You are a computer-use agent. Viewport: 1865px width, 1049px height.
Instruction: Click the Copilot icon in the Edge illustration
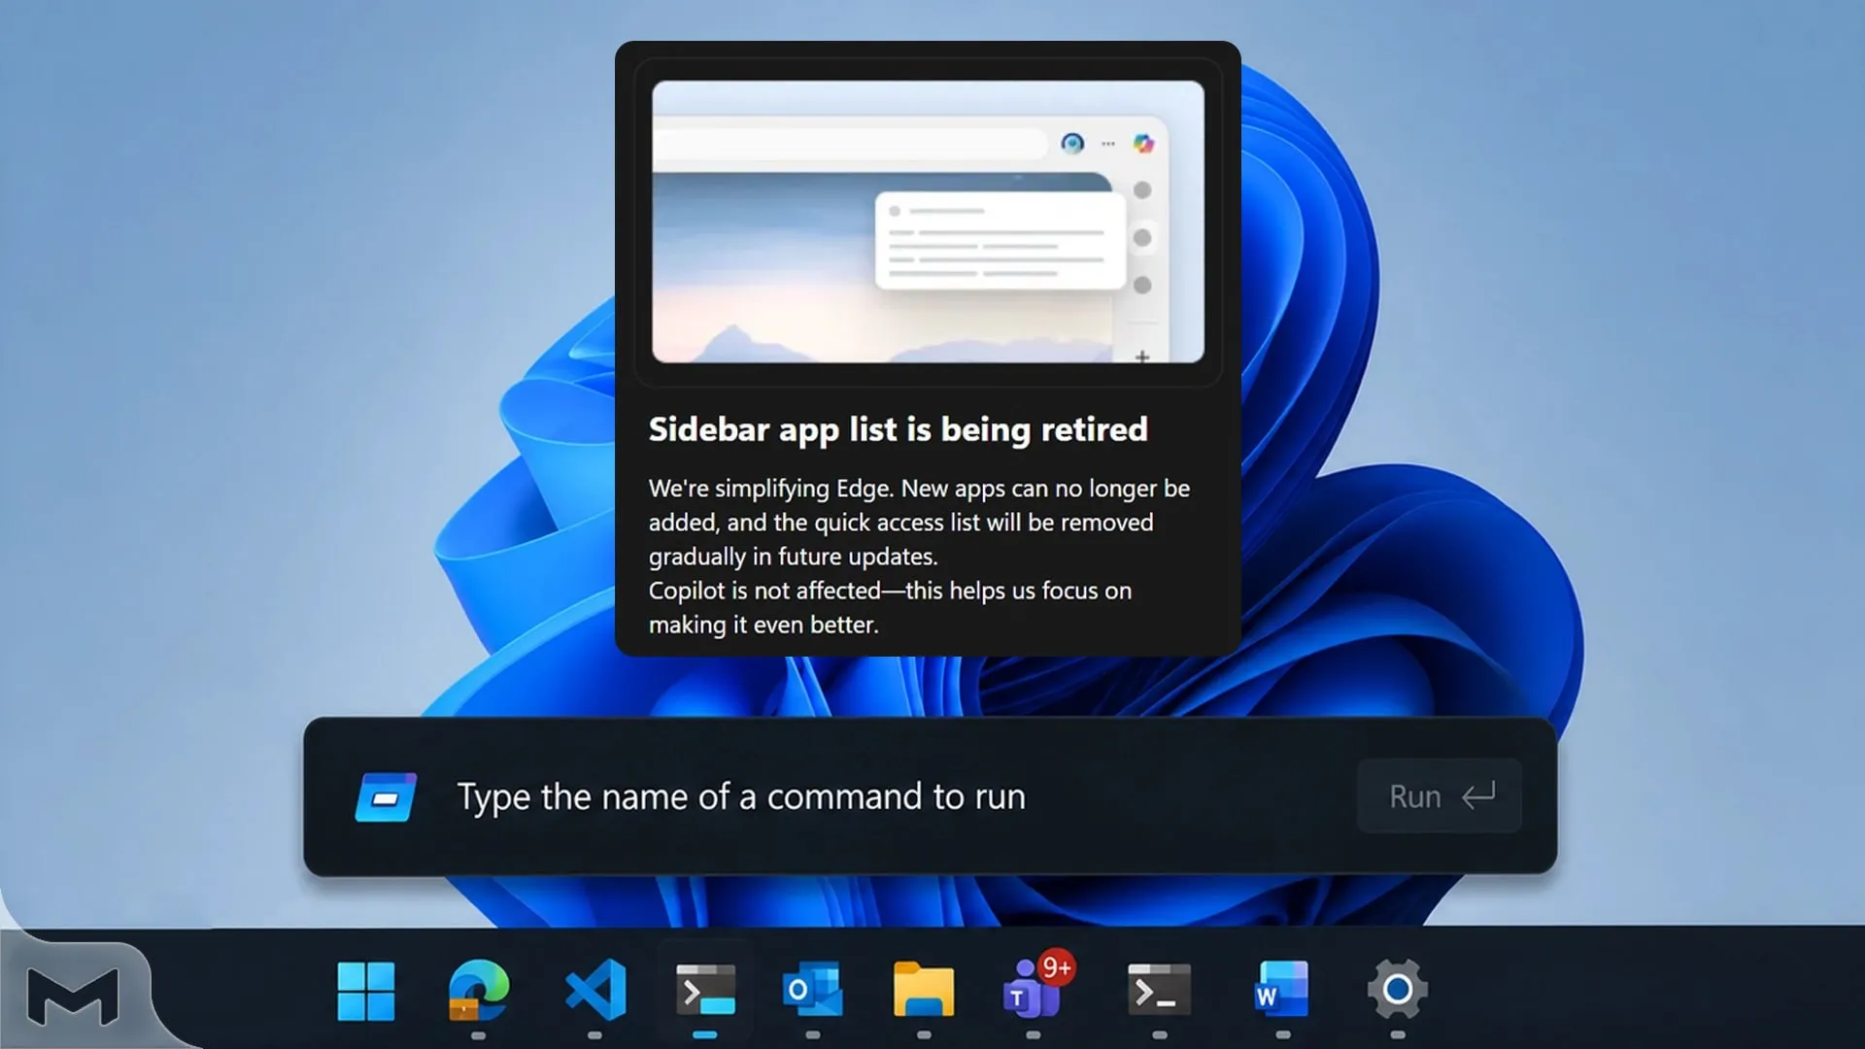pos(1143,144)
